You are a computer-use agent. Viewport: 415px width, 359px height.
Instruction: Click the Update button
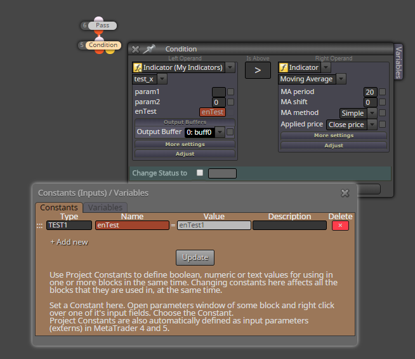coord(195,257)
